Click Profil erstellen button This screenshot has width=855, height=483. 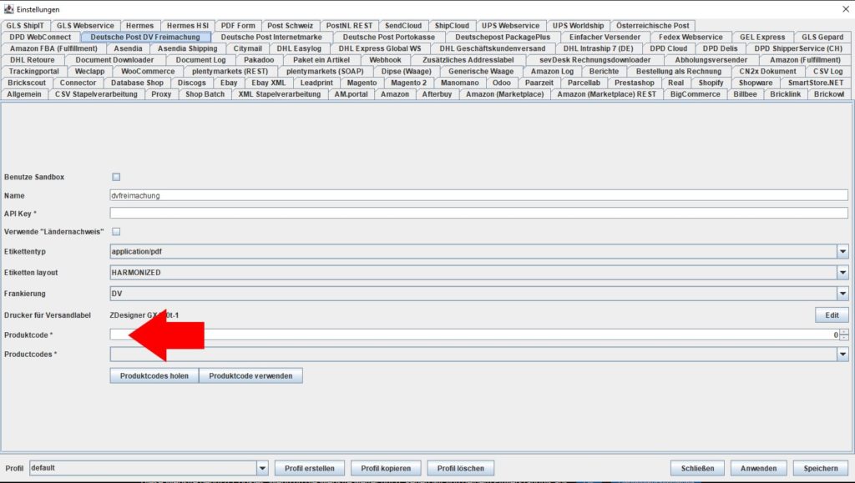tap(309, 468)
